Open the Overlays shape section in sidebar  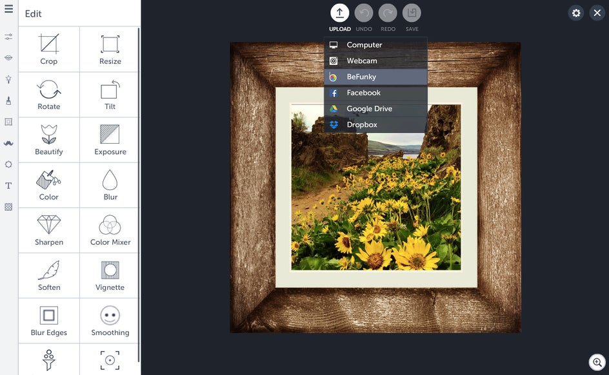pyautogui.click(x=8, y=164)
